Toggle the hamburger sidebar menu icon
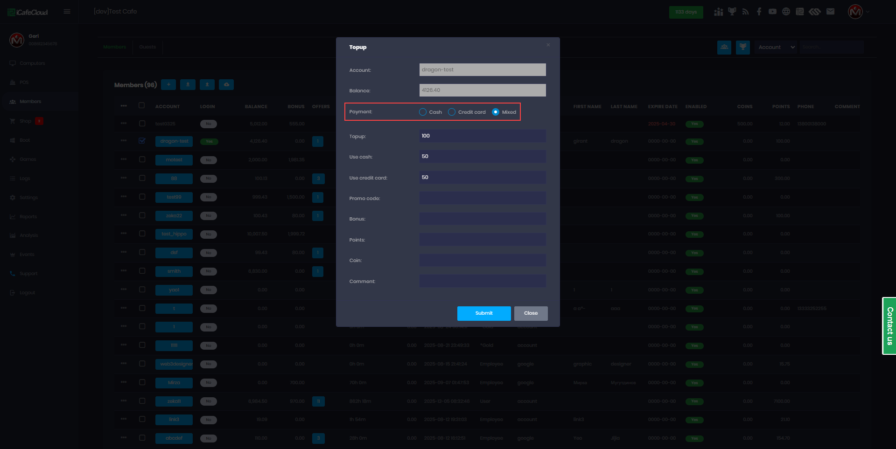 click(67, 12)
